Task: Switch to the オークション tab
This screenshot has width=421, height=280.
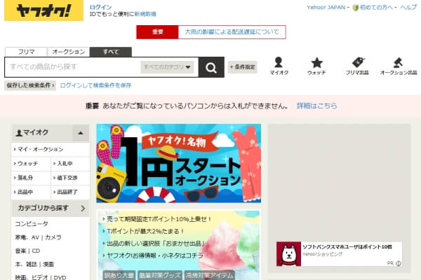Action: tap(69, 52)
